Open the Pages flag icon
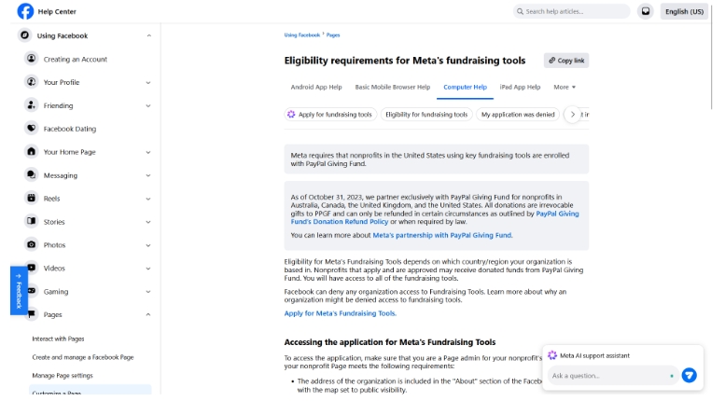The height and width of the screenshot is (401, 725). (31, 314)
